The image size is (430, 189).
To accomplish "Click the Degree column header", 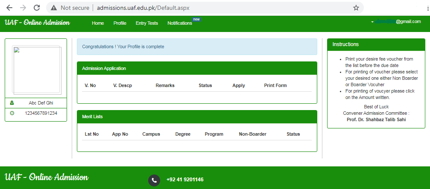I will click(183, 134).
